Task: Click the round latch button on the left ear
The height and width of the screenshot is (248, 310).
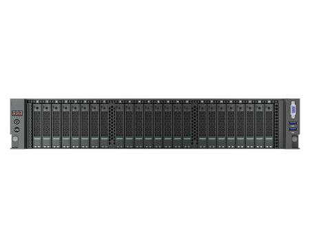Action: pyautogui.click(x=15, y=139)
